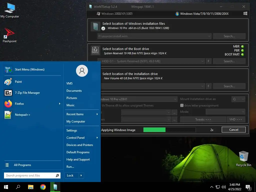Click installation files source icon
The height and width of the screenshot is (192, 256).
point(95,26)
